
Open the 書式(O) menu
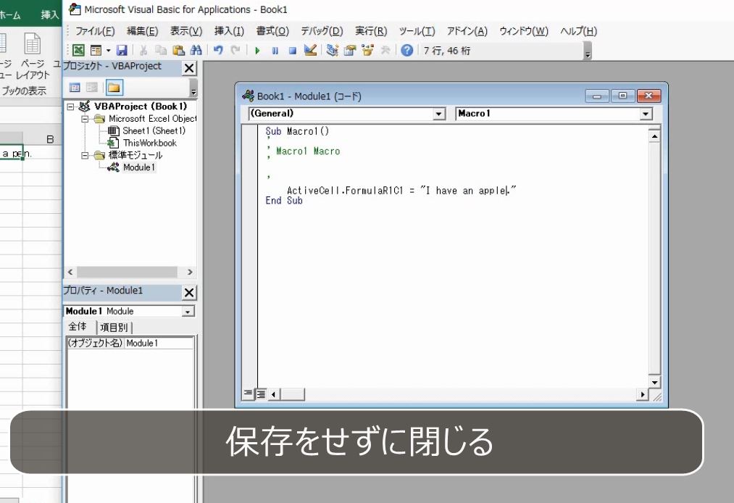point(272,31)
